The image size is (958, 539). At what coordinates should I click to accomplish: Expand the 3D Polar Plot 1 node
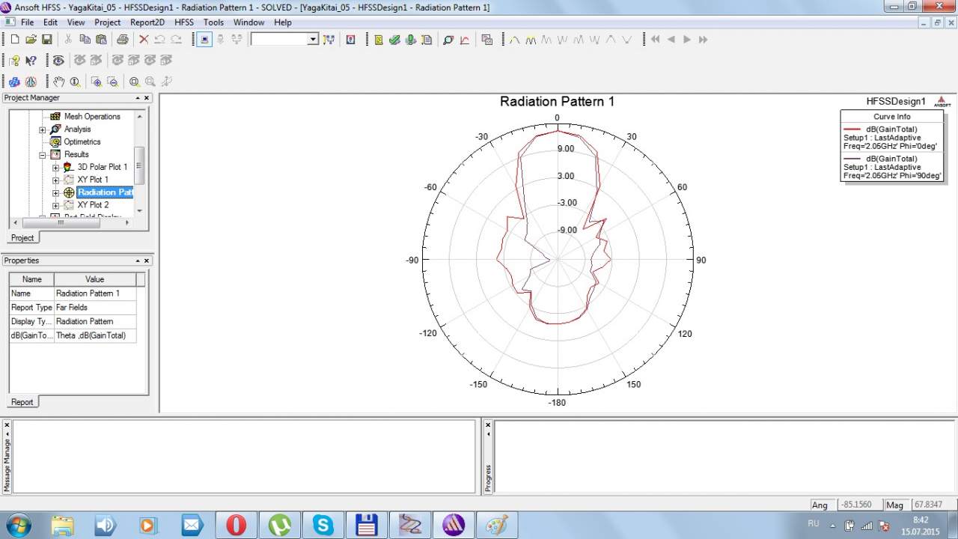coord(56,168)
